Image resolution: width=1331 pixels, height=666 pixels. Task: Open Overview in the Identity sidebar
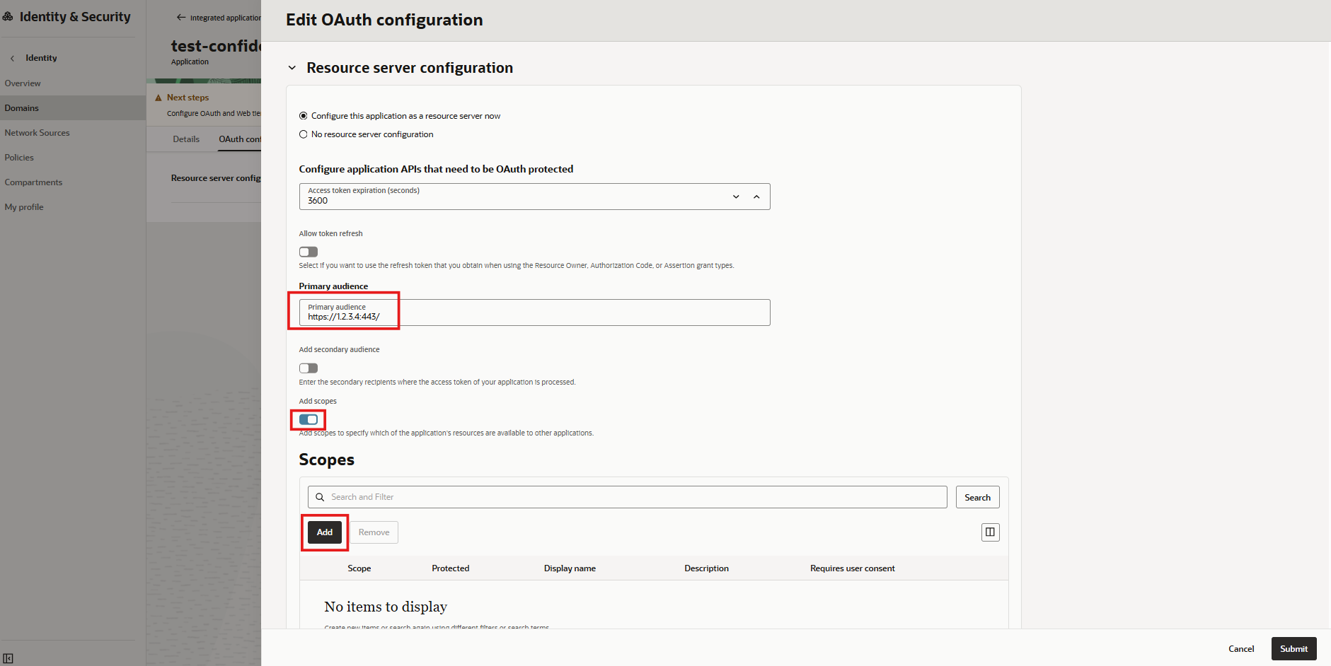pos(23,83)
